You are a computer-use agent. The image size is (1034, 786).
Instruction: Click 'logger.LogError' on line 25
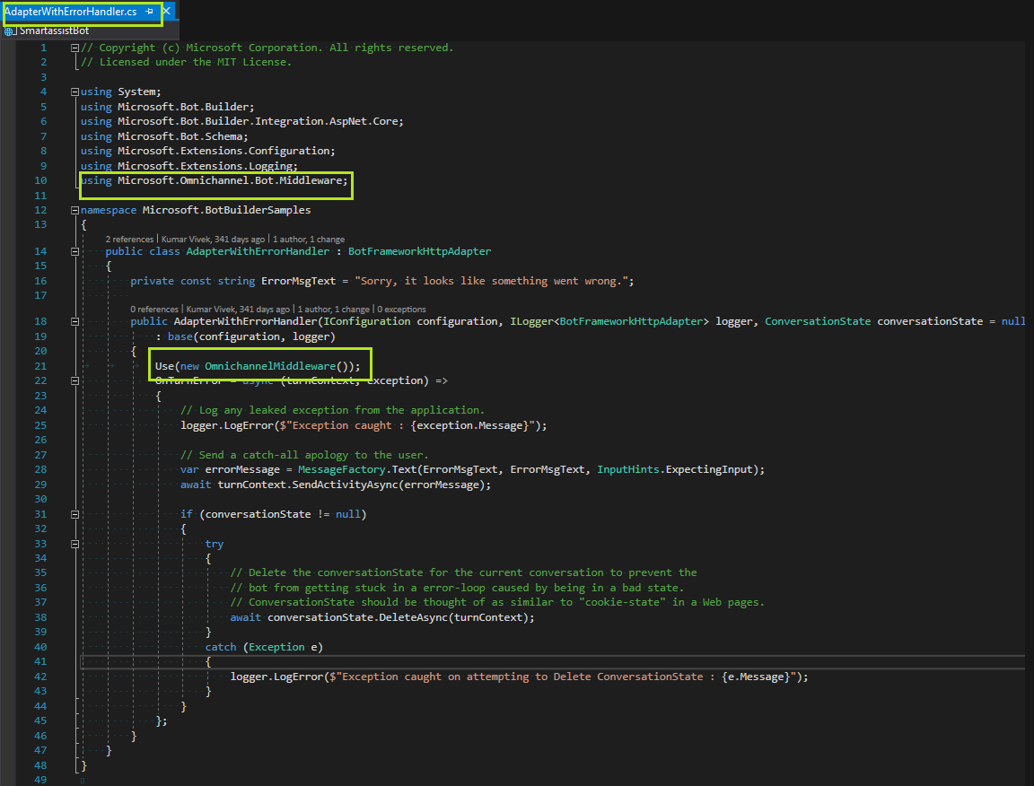227,425
